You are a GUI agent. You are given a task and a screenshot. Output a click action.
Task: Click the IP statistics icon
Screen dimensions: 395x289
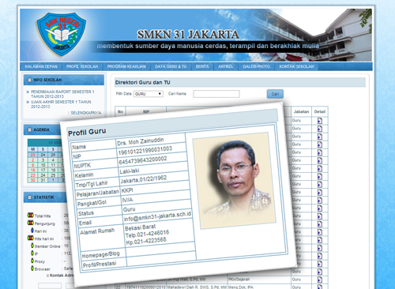[x=32, y=253]
